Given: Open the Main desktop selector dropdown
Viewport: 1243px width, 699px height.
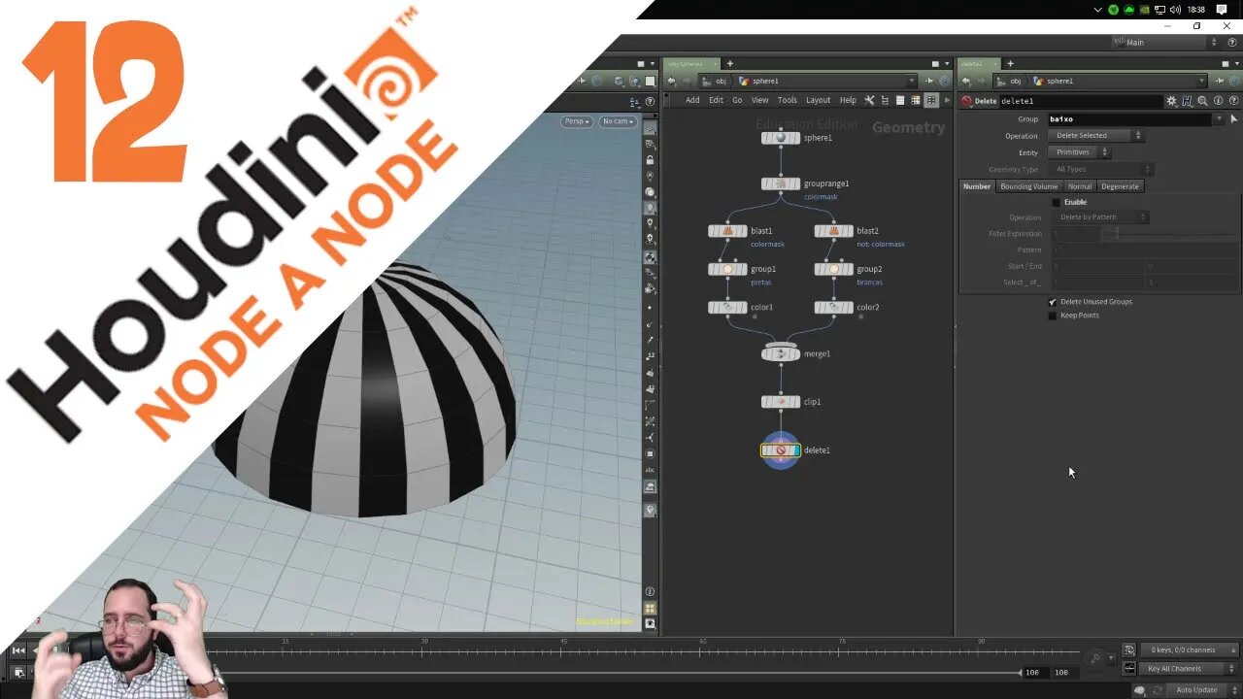Looking at the screenshot, I should [x=1164, y=42].
